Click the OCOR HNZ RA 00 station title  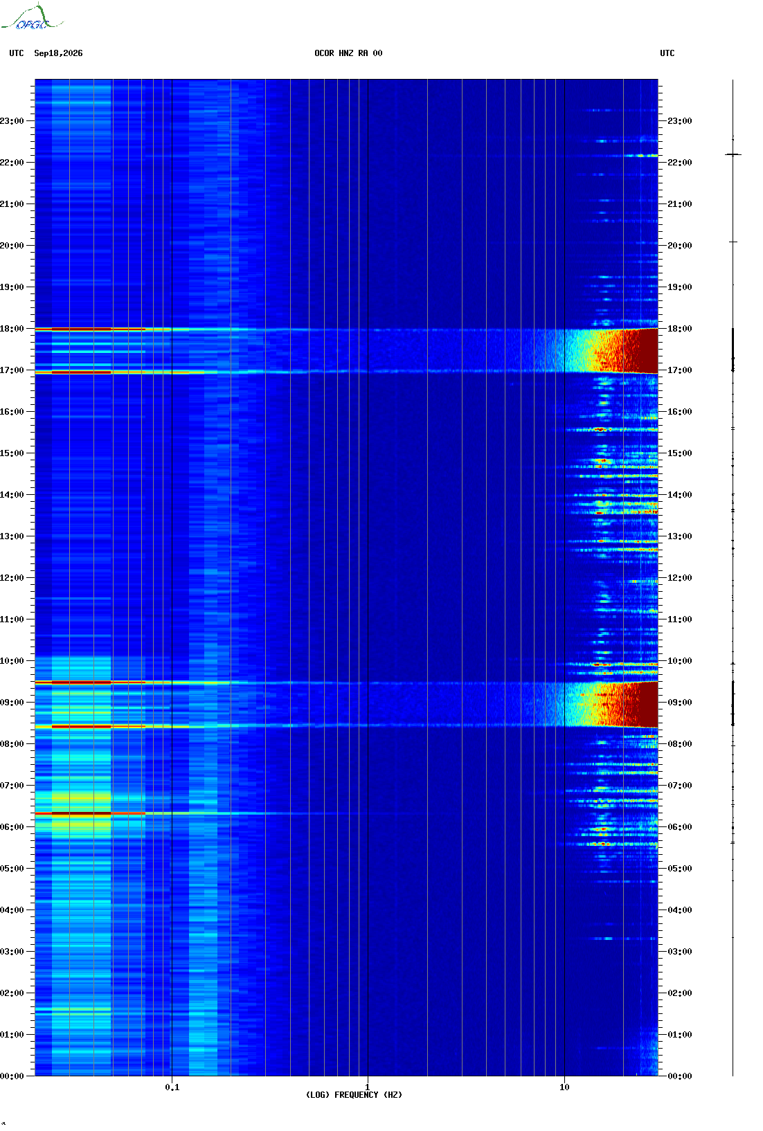348,53
